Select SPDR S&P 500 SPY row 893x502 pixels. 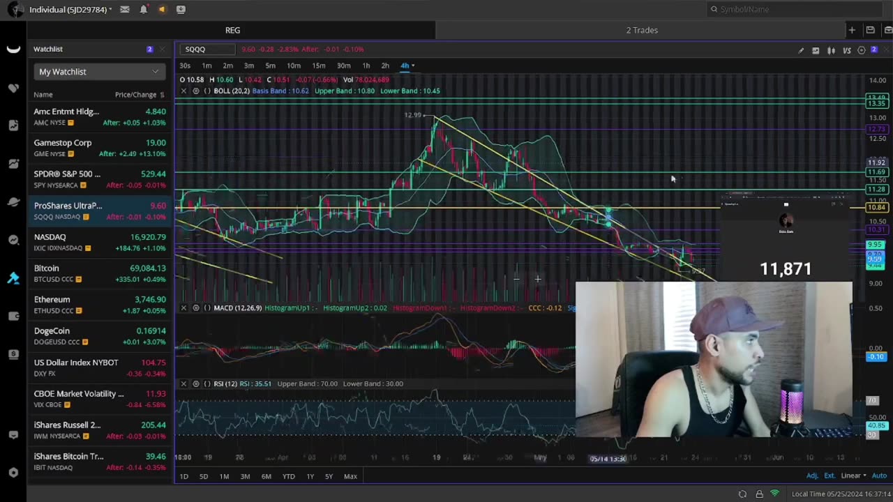click(100, 179)
